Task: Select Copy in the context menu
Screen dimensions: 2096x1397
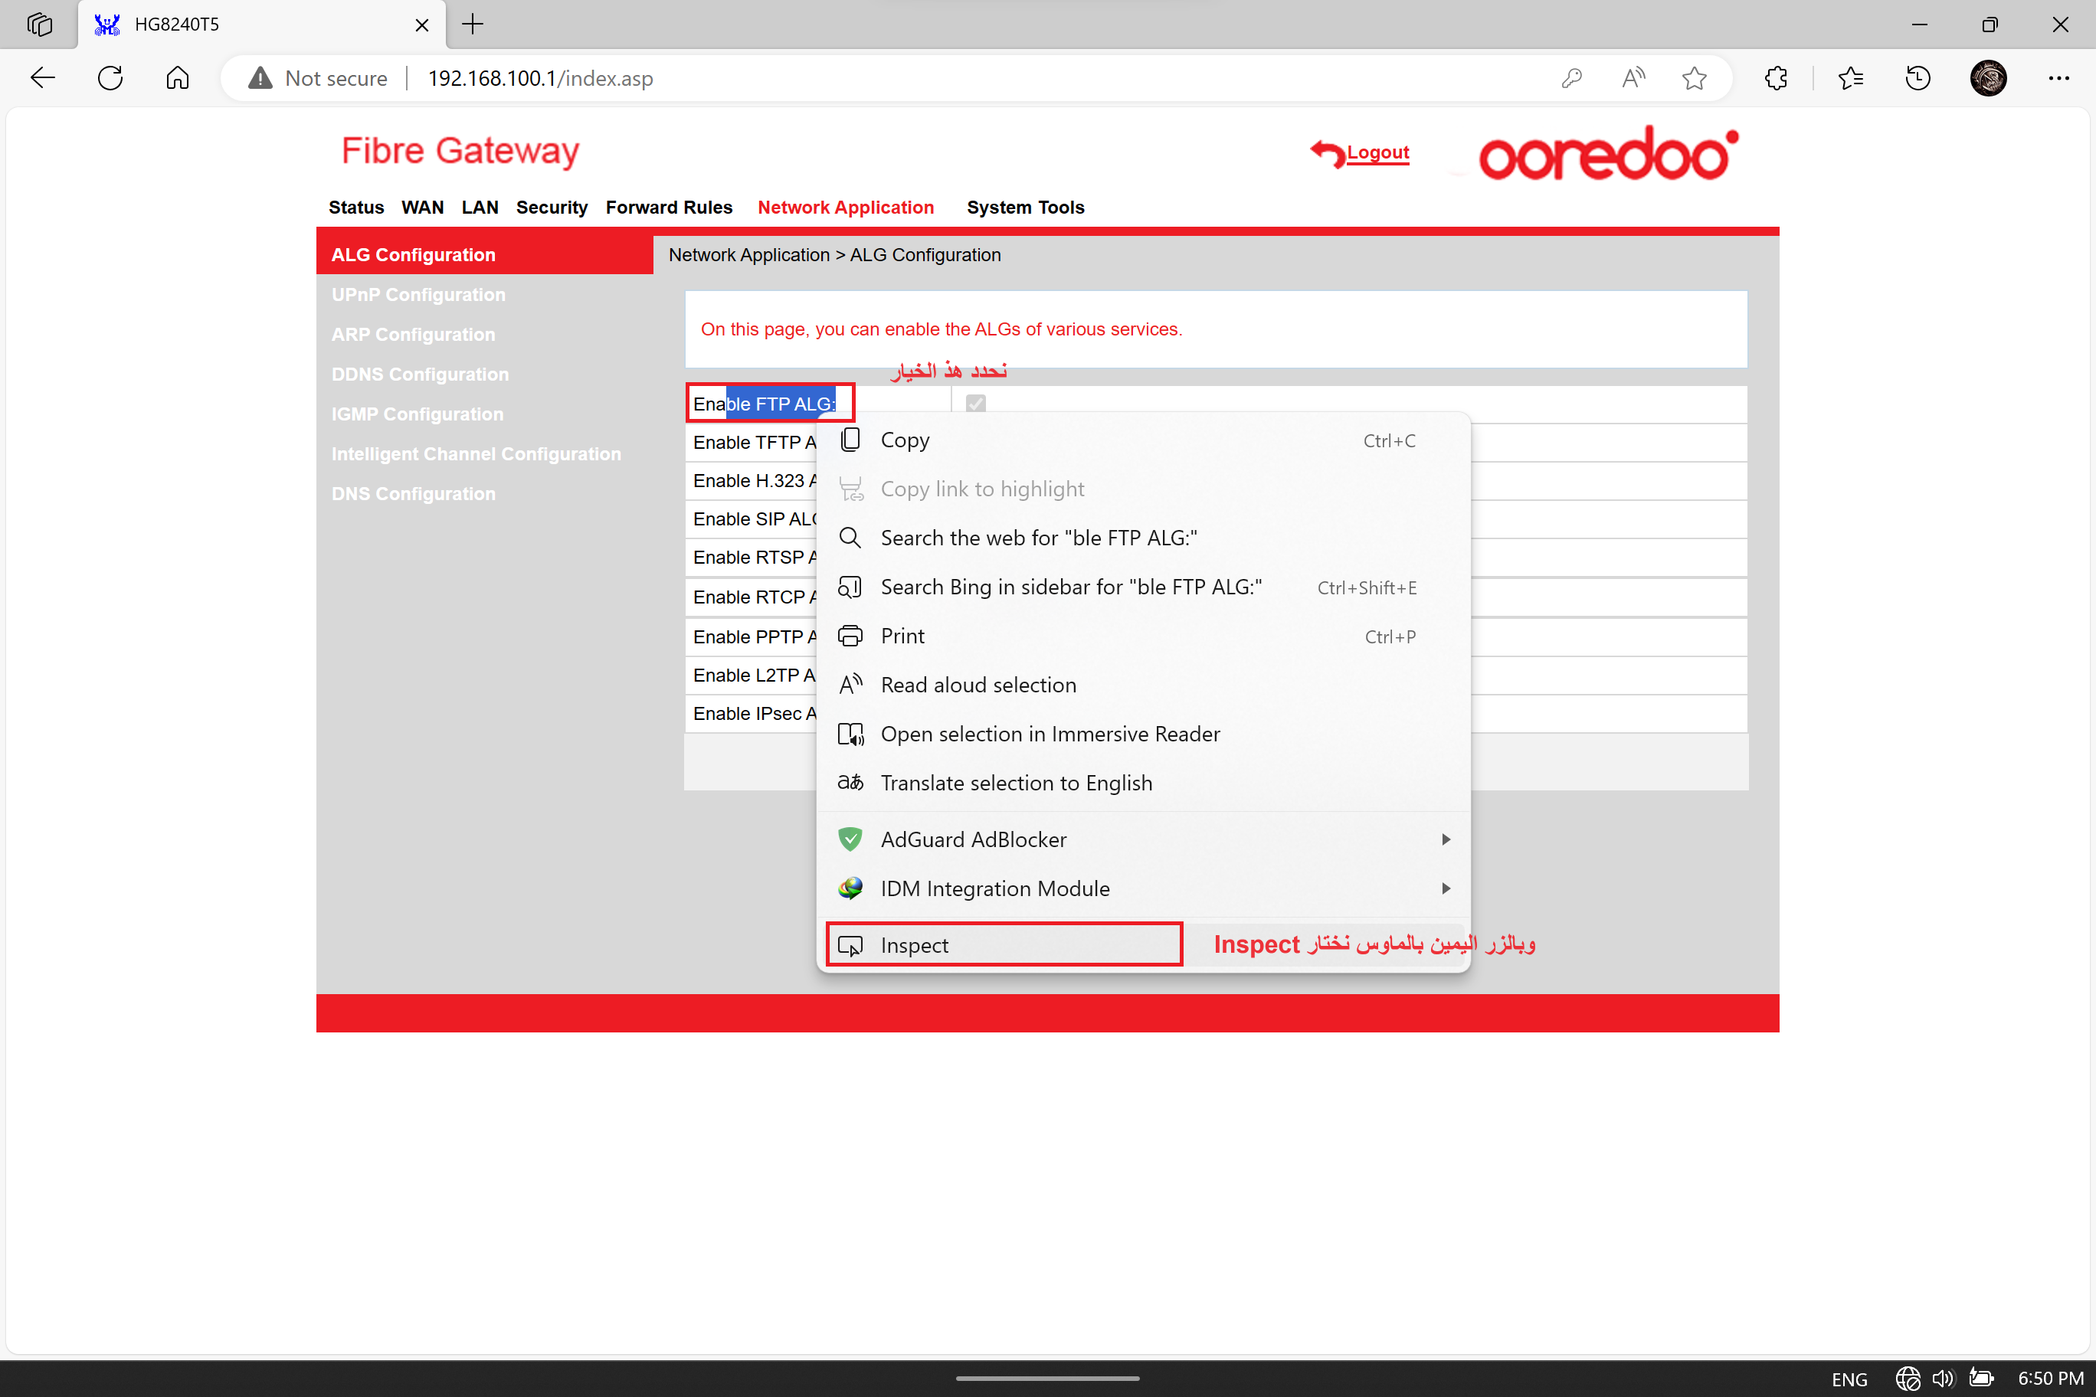Action: tap(905, 440)
